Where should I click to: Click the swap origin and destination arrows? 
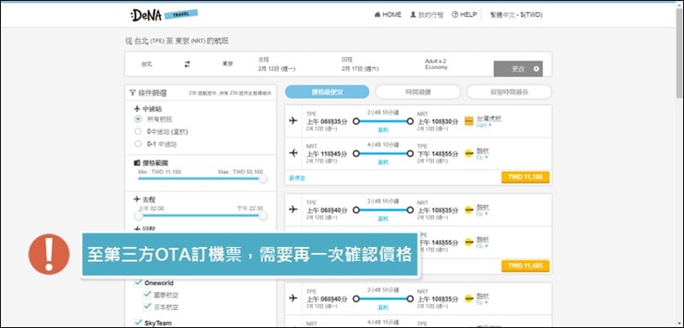(x=187, y=64)
